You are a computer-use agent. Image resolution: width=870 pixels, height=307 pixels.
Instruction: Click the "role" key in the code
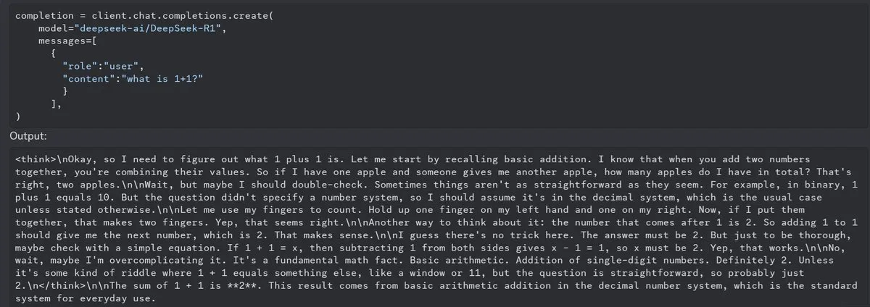click(x=79, y=66)
